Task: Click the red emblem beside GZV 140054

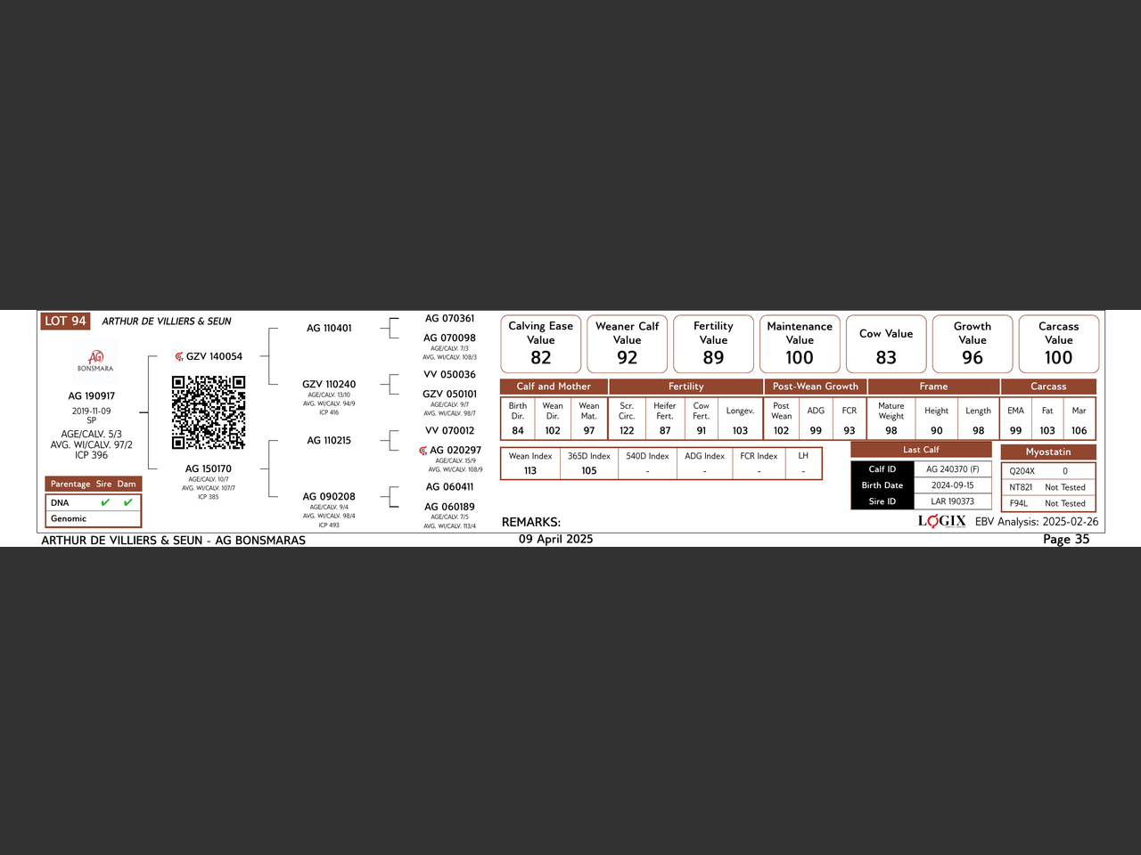Action: (x=179, y=356)
